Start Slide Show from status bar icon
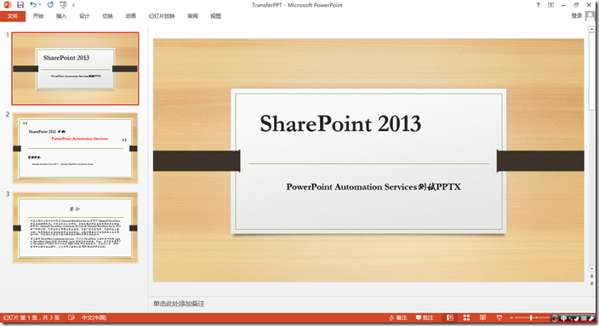The image size is (599, 326). point(499,317)
